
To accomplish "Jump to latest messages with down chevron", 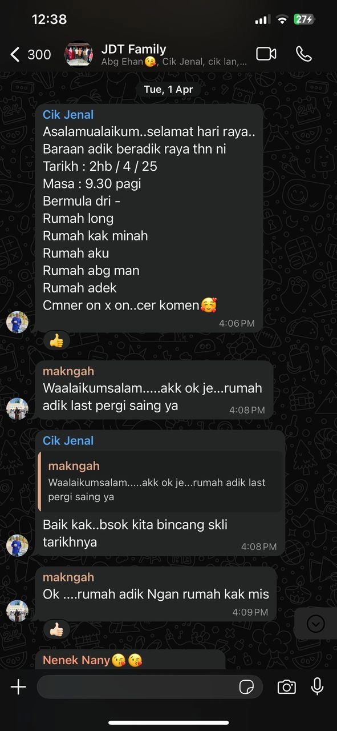I will click(x=315, y=624).
